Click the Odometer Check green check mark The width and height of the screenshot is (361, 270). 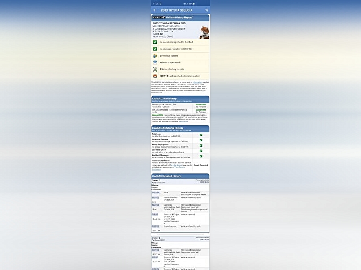201,151
